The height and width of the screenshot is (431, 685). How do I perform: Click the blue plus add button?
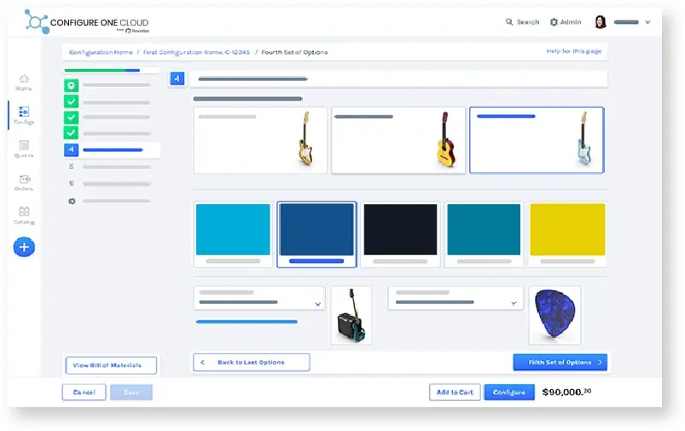[x=24, y=247]
